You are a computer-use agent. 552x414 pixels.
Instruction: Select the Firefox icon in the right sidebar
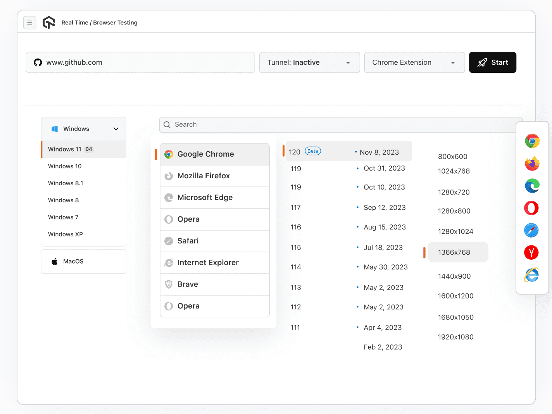point(532,163)
